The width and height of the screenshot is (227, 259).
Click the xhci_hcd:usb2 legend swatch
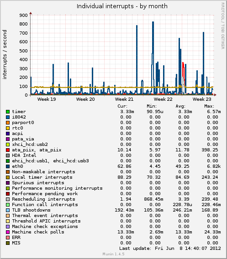pyautogui.click(x=8, y=145)
